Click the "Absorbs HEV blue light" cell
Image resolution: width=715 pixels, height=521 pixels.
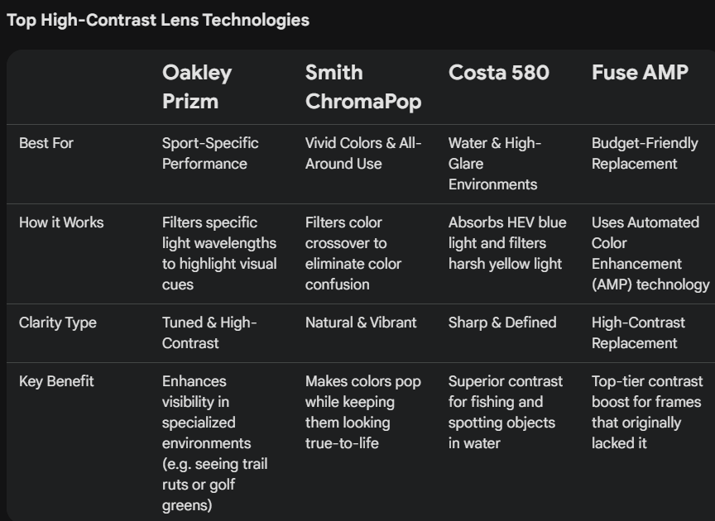tap(507, 243)
